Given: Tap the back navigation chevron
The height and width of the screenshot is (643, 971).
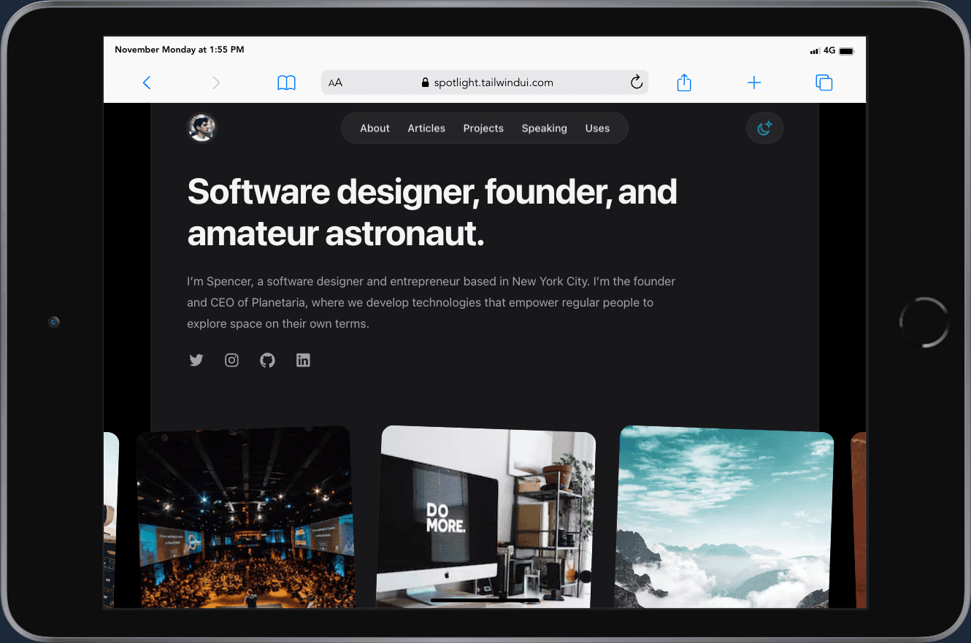Looking at the screenshot, I should pyautogui.click(x=146, y=82).
